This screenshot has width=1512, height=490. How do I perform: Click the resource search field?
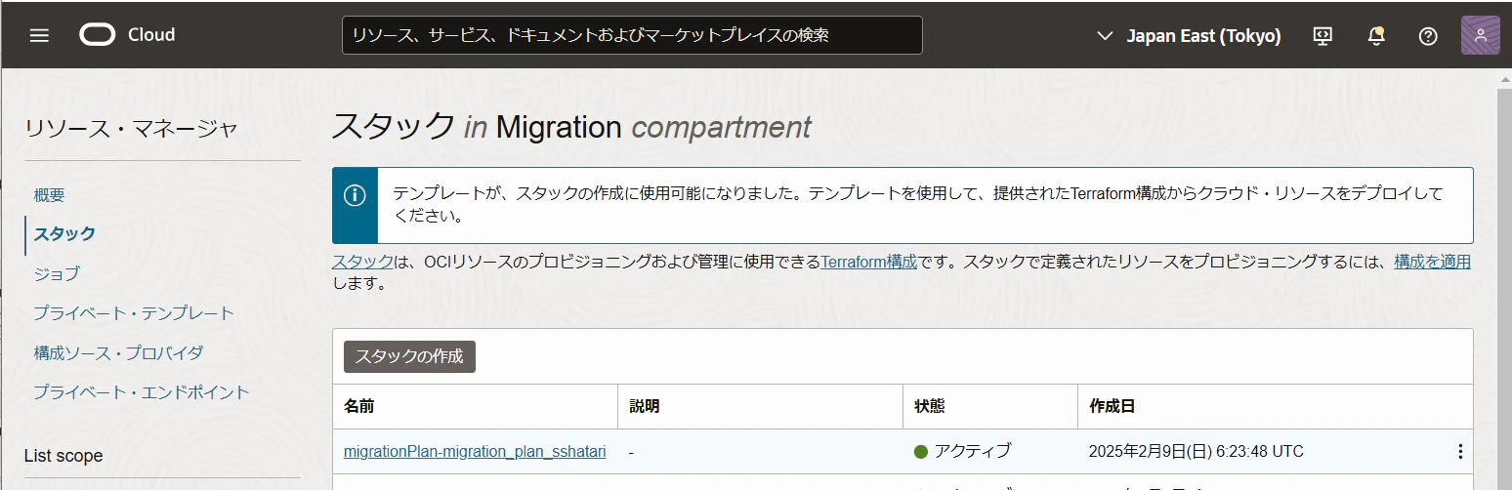click(632, 35)
